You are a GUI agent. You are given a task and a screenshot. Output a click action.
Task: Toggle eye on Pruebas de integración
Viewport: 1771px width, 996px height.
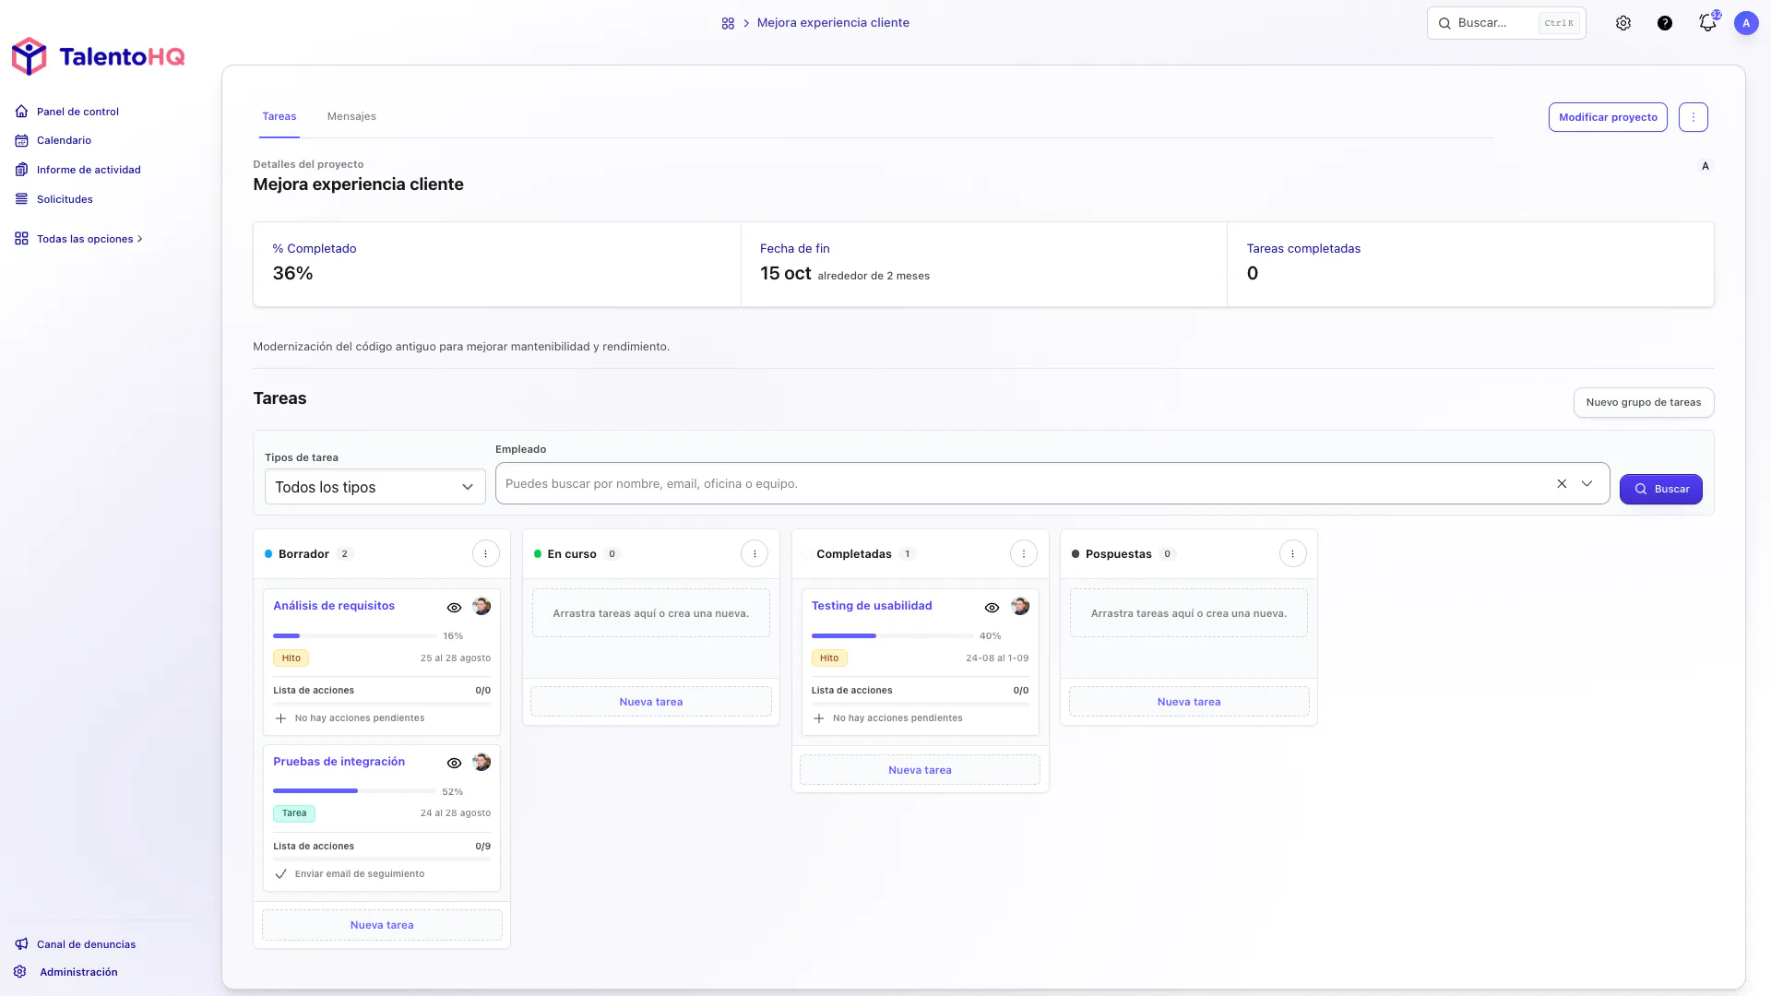click(454, 764)
